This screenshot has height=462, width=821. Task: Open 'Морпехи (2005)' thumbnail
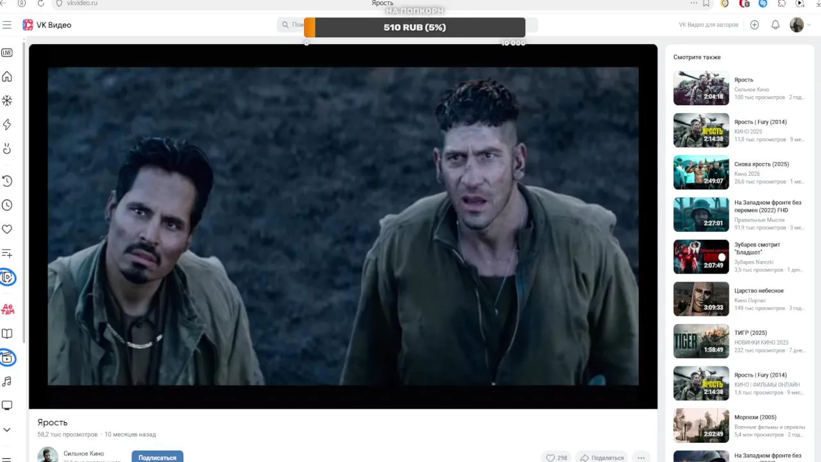point(701,425)
